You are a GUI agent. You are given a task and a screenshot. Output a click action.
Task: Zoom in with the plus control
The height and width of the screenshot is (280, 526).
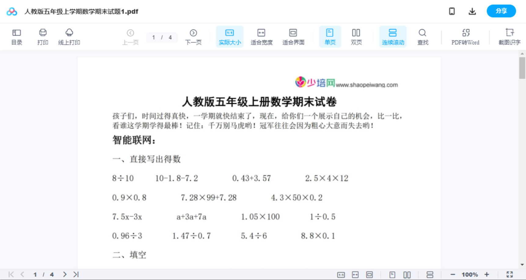point(487,274)
